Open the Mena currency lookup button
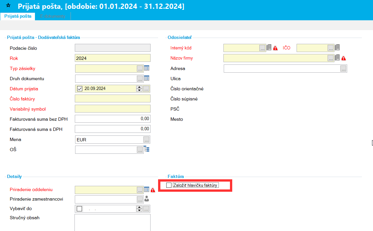The image size is (373, 231). pyautogui.click(x=146, y=140)
